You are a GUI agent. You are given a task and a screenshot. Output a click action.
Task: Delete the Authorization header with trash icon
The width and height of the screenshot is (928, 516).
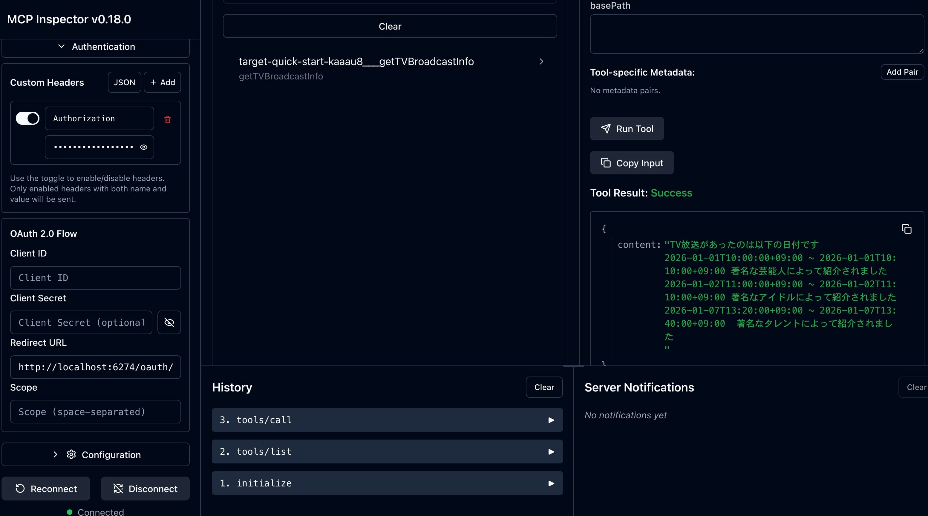click(x=167, y=119)
